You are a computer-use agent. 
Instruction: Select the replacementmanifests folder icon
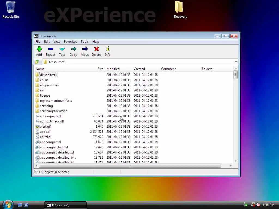tap(37, 101)
